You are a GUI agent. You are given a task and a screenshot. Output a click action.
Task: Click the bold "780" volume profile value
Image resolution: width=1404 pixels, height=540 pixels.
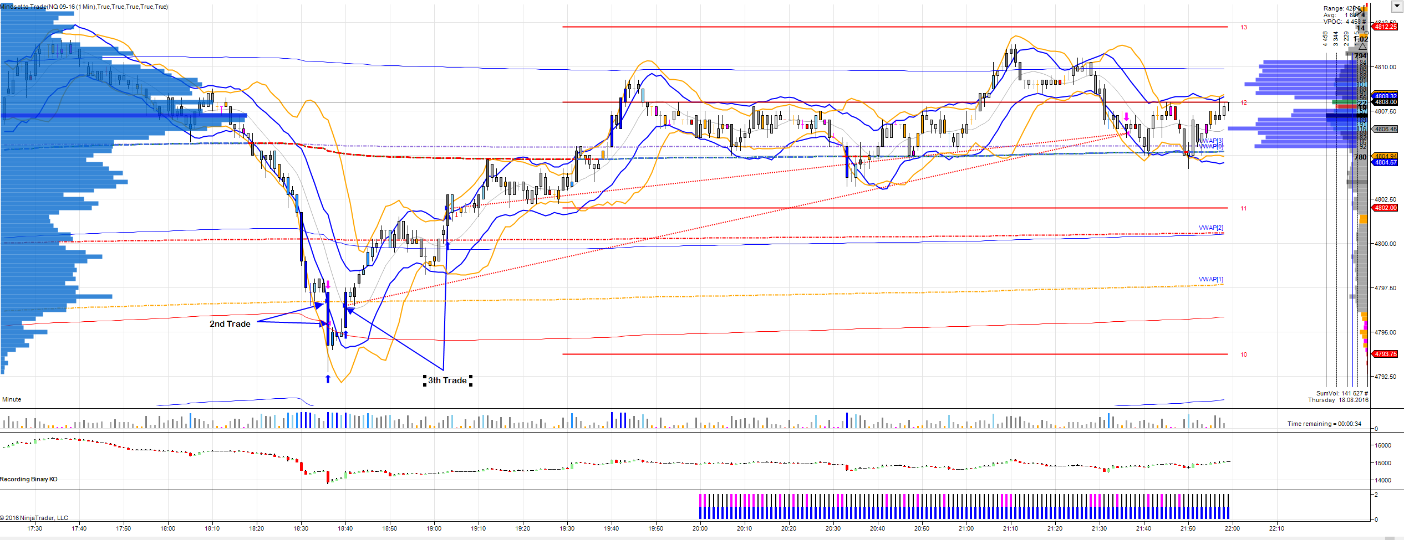pos(1360,157)
